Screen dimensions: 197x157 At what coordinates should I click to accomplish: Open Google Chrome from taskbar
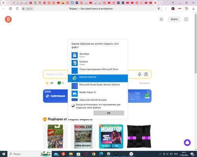(x=93, y=154)
